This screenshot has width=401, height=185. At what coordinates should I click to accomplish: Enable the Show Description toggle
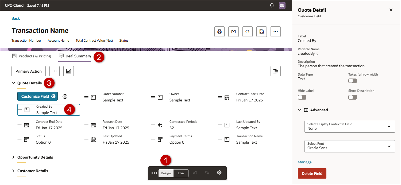pos(352,97)
